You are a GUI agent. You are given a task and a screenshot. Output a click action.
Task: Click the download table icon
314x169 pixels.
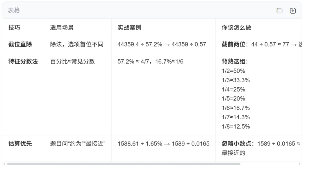(x=293, y=11)
